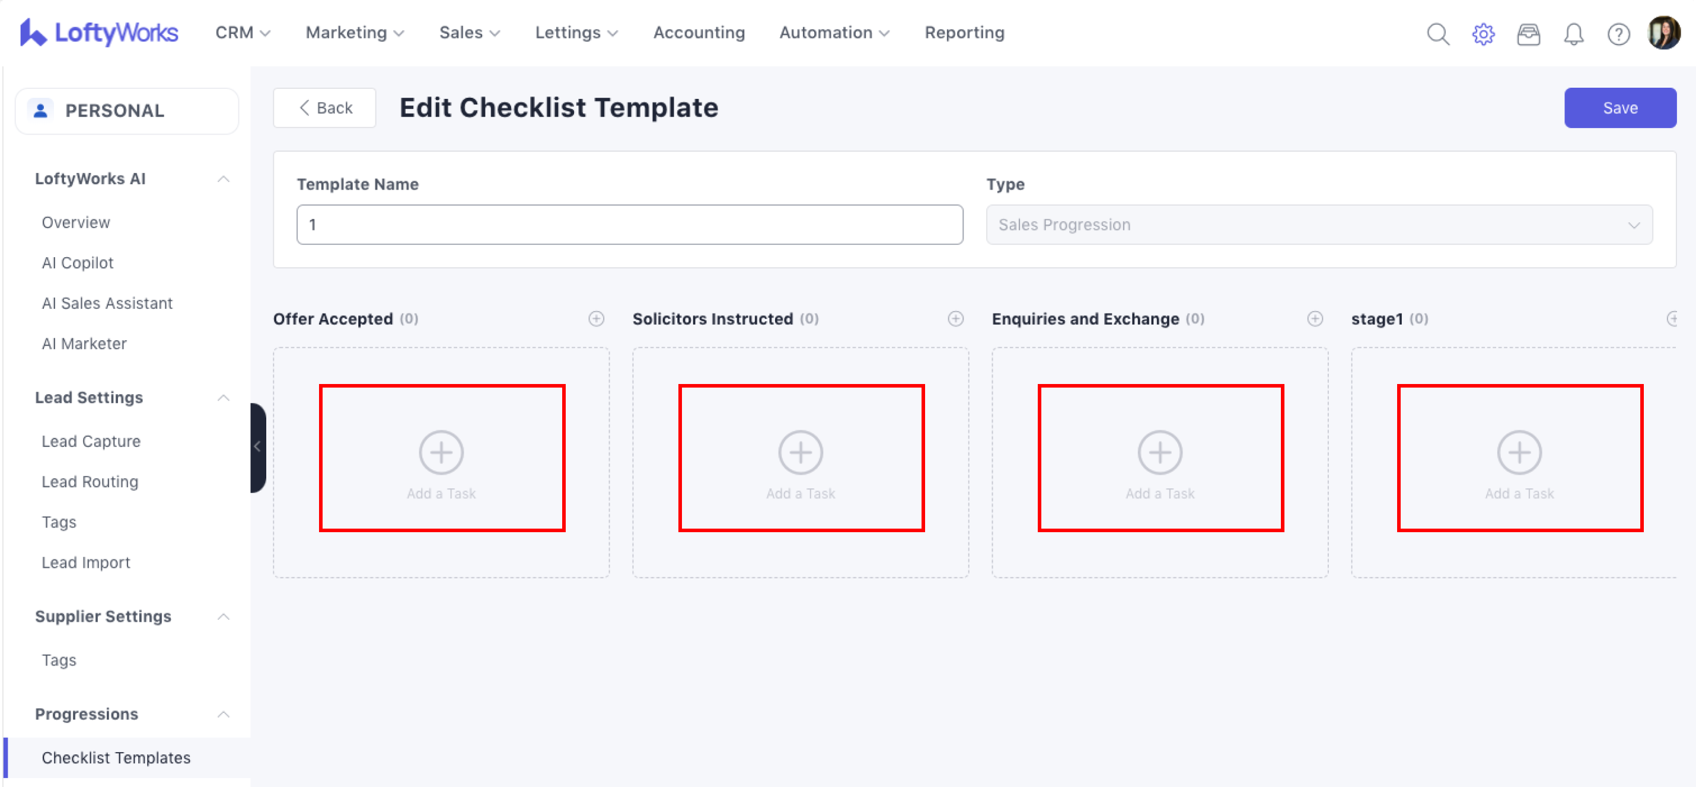This screenshot has height=787, width=1696.
Task: Add task via Offer Accepted plus icon
Action: pos(596,318)
